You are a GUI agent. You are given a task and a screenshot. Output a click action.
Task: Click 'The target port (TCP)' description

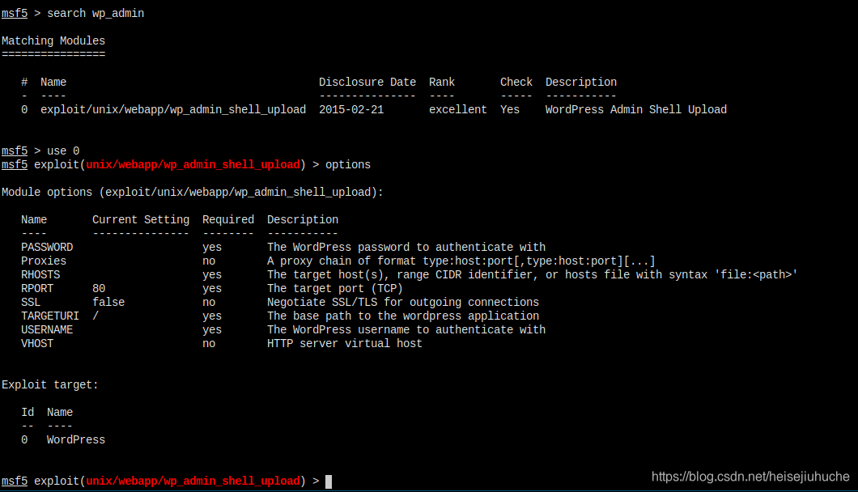335,288
